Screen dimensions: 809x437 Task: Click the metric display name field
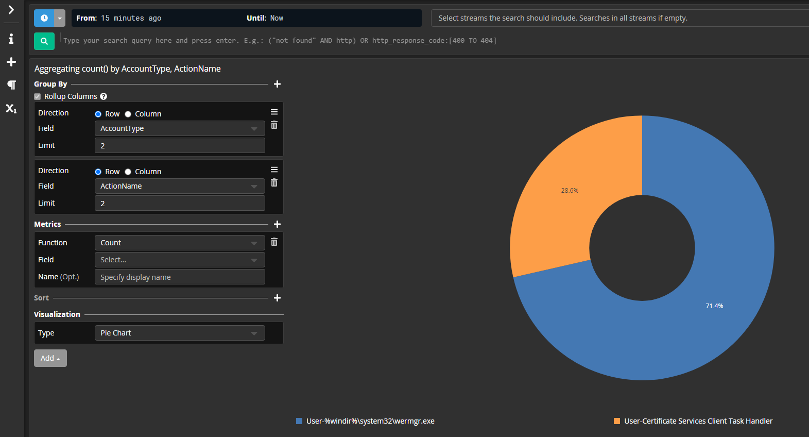179,277
